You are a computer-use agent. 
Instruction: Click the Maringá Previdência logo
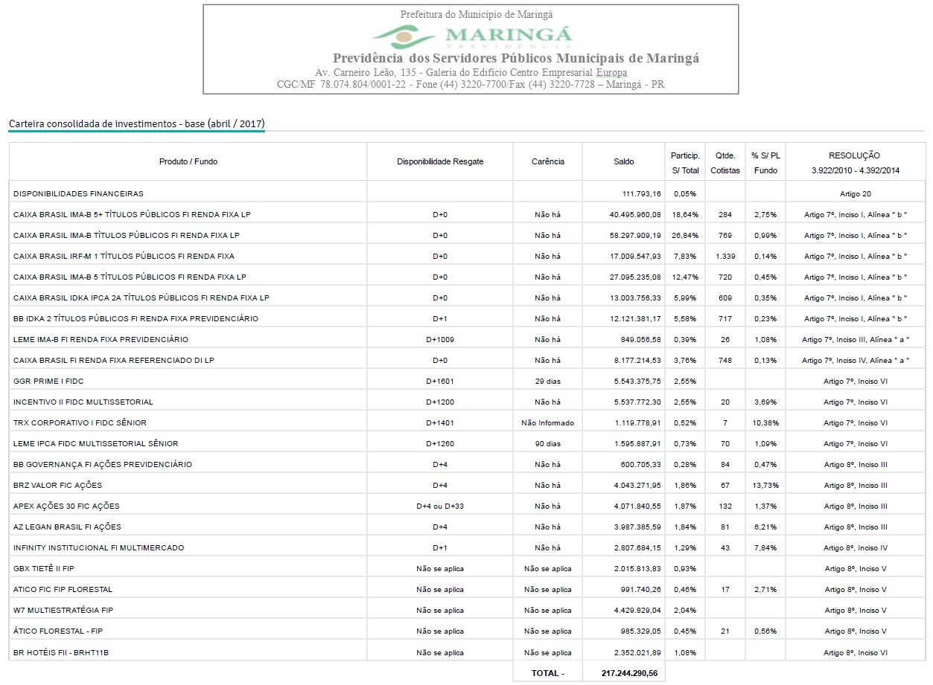(x=471, y=36)
